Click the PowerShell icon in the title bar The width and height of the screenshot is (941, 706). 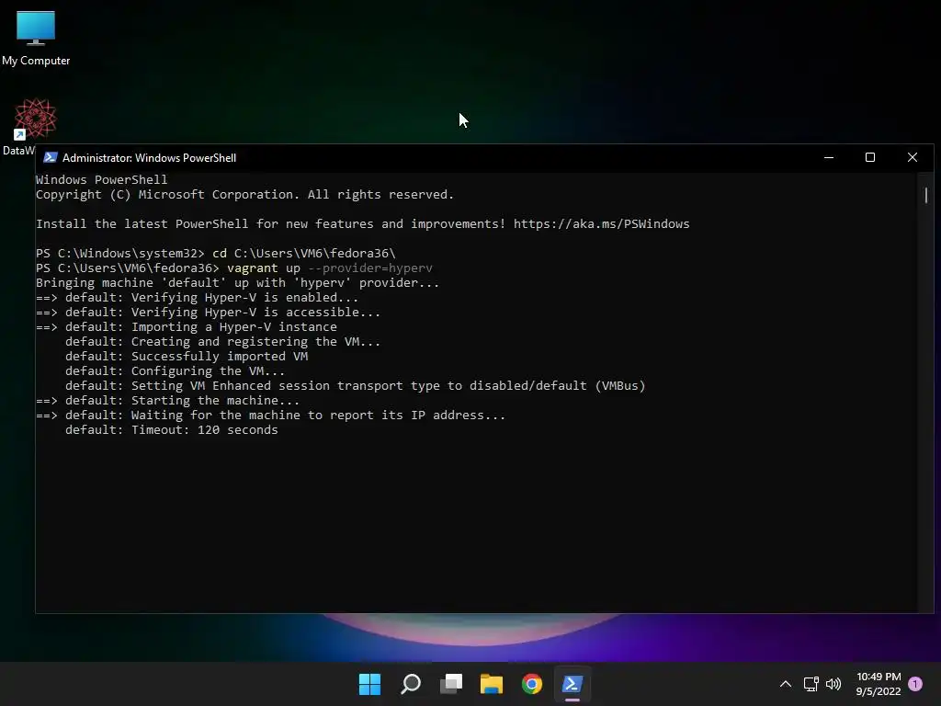(x=51, y=157)
